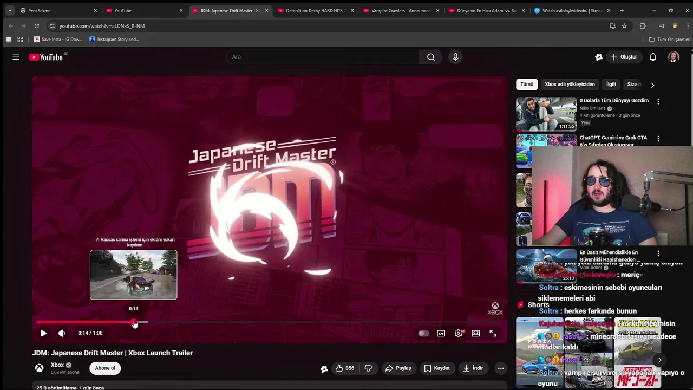The height and width of the screenshot is (390, 693).
Task: Switch to the Vampire Crawlers tab
Action: point(401,10)
